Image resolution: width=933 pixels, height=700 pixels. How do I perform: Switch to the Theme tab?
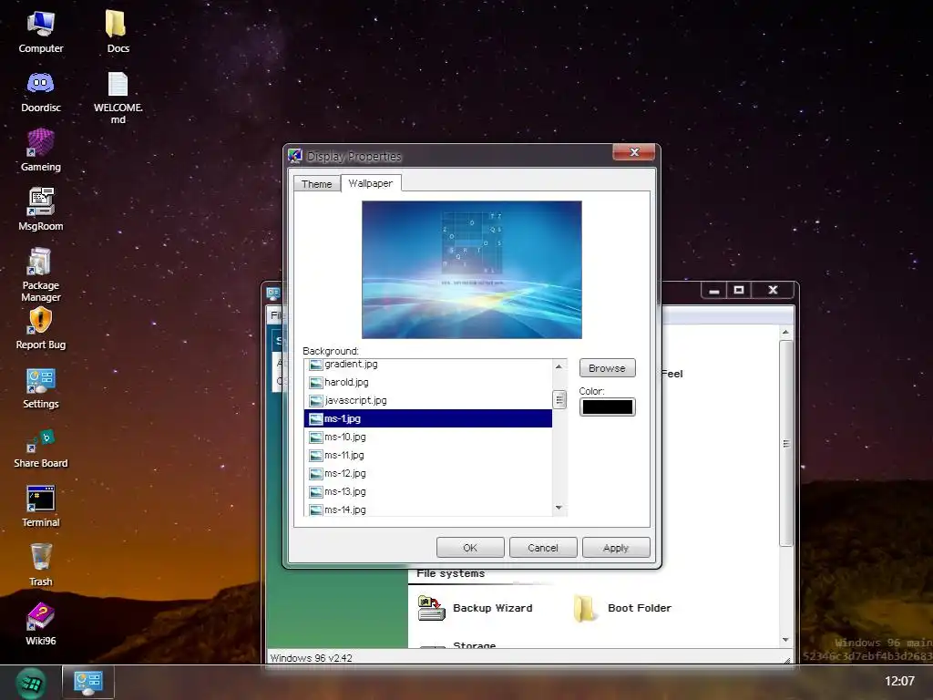(316, 184)
